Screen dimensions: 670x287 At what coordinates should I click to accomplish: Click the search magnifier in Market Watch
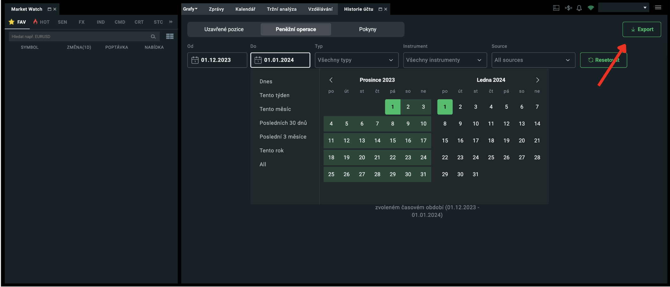click(153, 37)
